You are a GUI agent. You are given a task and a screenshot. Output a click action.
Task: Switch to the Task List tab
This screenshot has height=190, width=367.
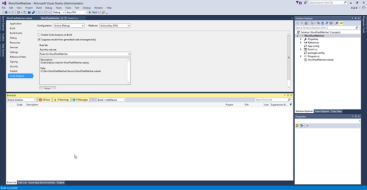[x=22, y=182]
